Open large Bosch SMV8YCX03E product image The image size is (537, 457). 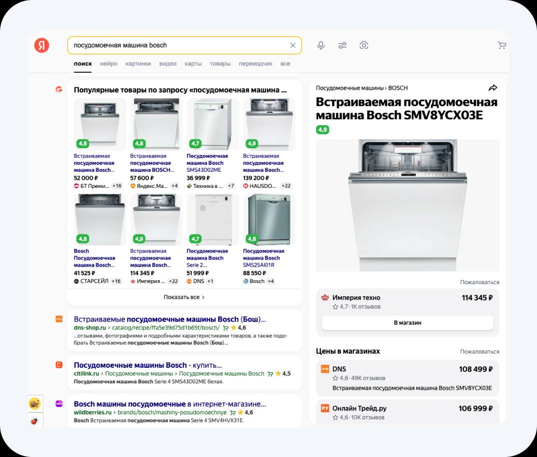(408, 205)
